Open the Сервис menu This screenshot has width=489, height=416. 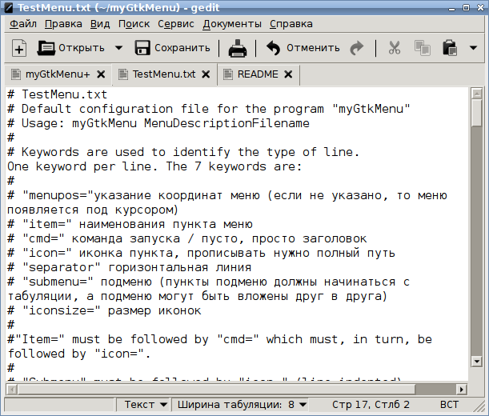(x=176, y=24)
